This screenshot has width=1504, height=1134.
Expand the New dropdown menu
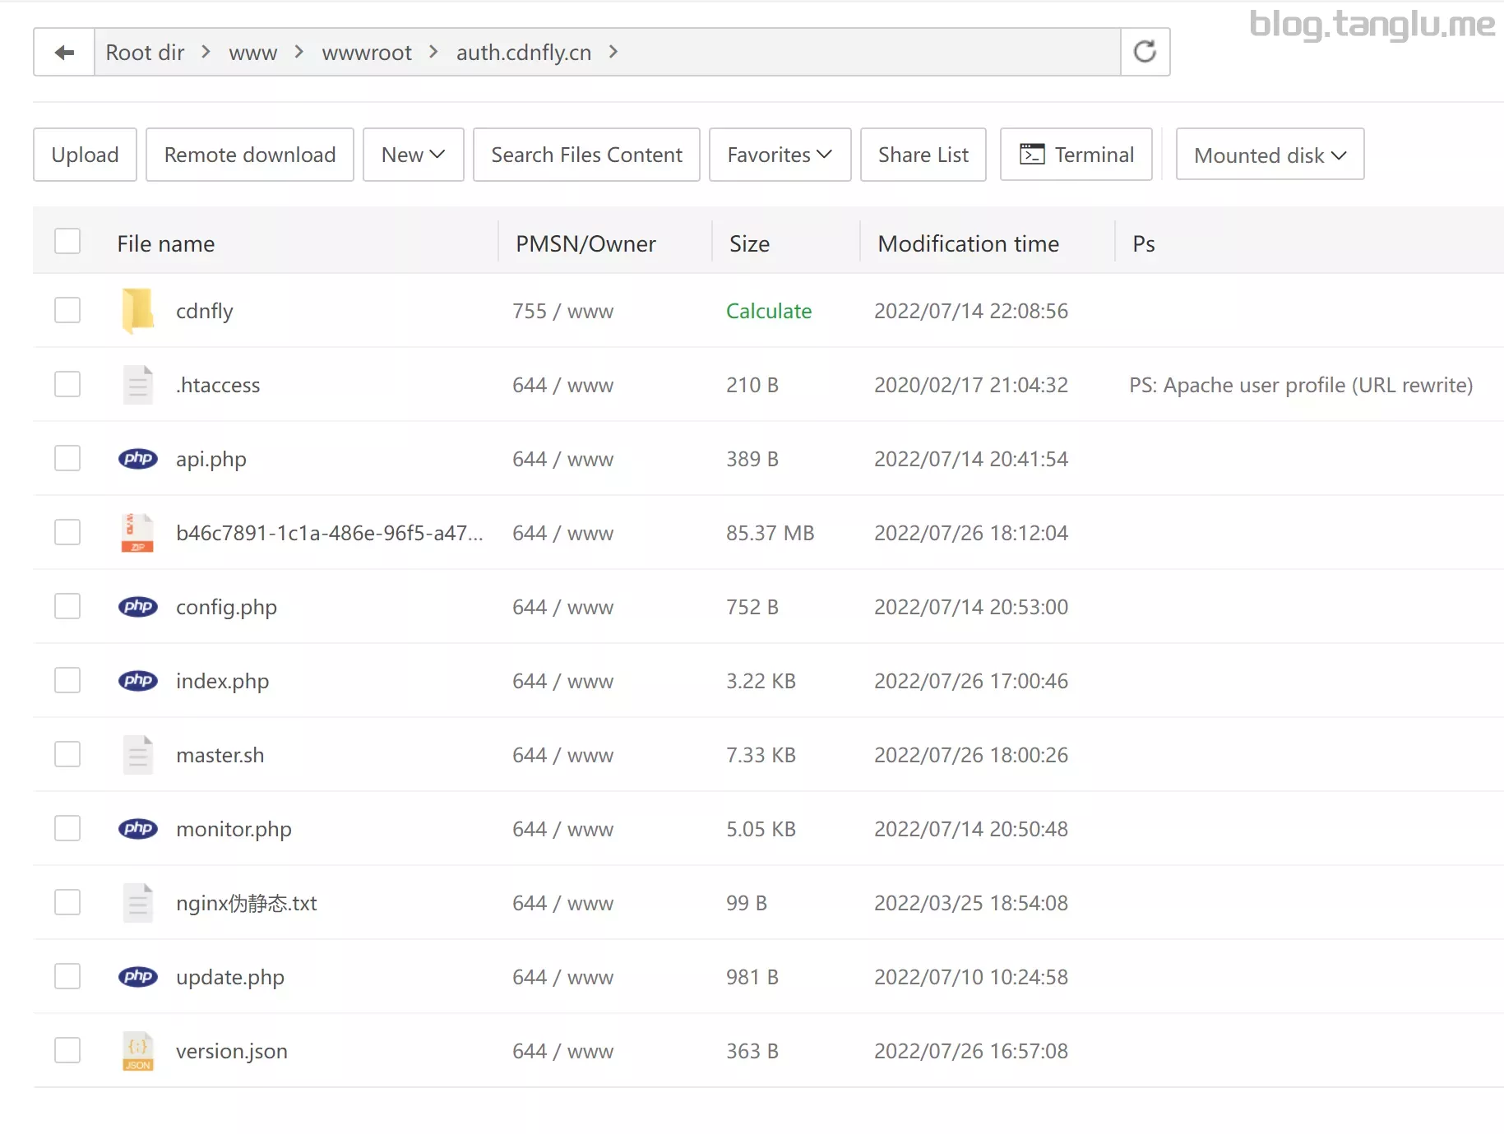pyautogui.click(x=413, y=155)
